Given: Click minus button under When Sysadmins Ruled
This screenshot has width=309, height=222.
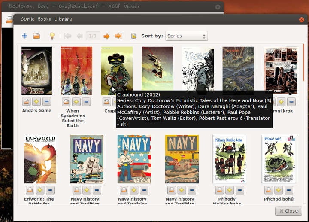Looking at the screenshot, I should tap(86, 102).
